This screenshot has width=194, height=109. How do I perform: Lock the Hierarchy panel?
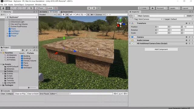pos(34,12)
